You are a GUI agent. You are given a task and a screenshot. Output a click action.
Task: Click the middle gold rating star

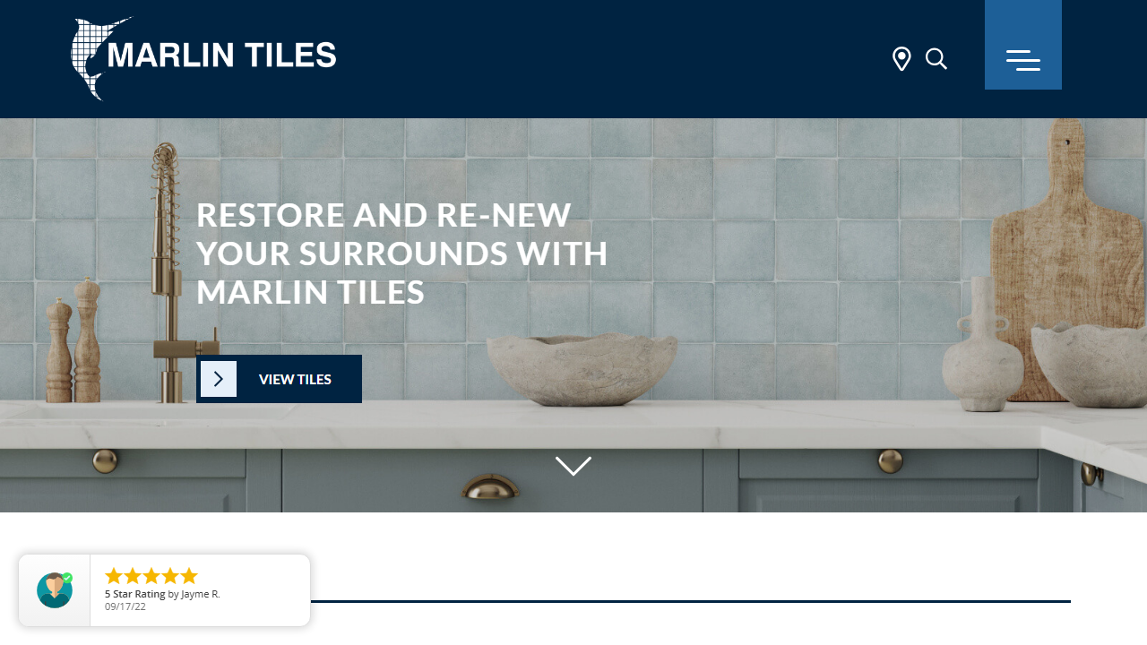point(151,576)
